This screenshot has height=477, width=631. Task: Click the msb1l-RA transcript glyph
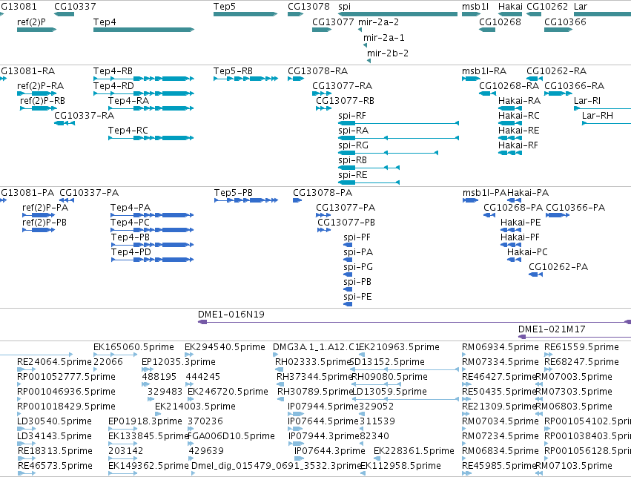tap(472, 79)
